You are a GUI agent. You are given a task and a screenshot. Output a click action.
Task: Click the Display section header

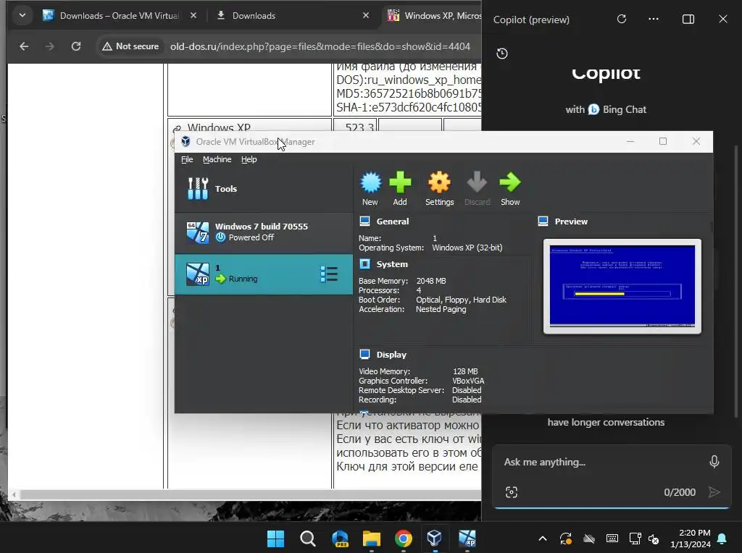[x=391, y=355]
